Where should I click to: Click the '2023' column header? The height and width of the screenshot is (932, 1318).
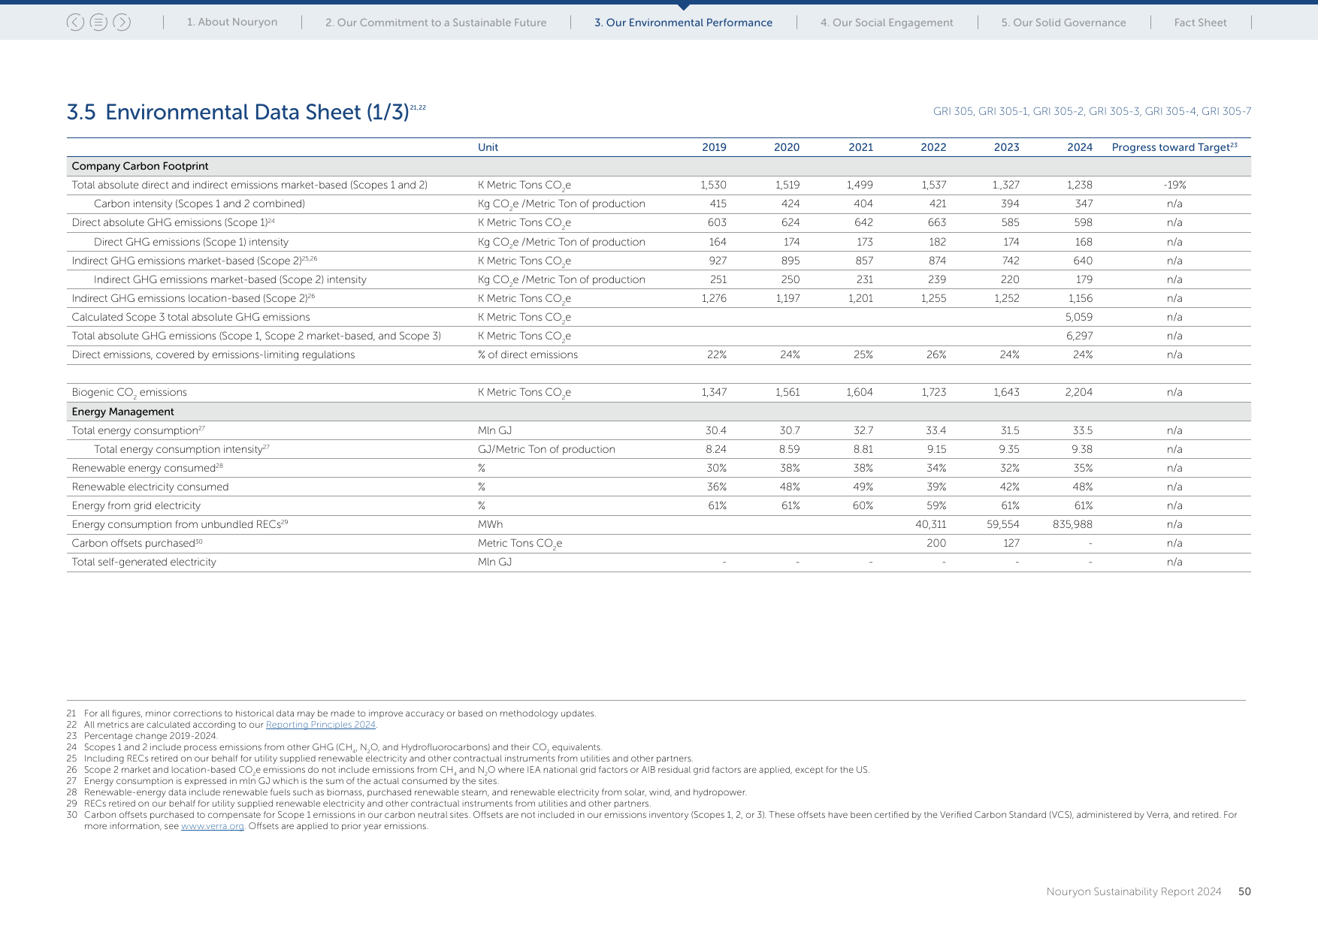tap(1006, 147)
